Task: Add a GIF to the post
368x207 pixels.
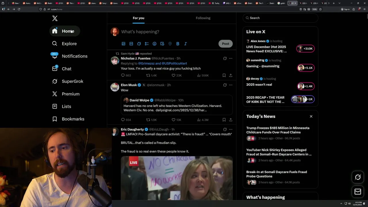Action: pyautogui.click(x=131, y=44)
